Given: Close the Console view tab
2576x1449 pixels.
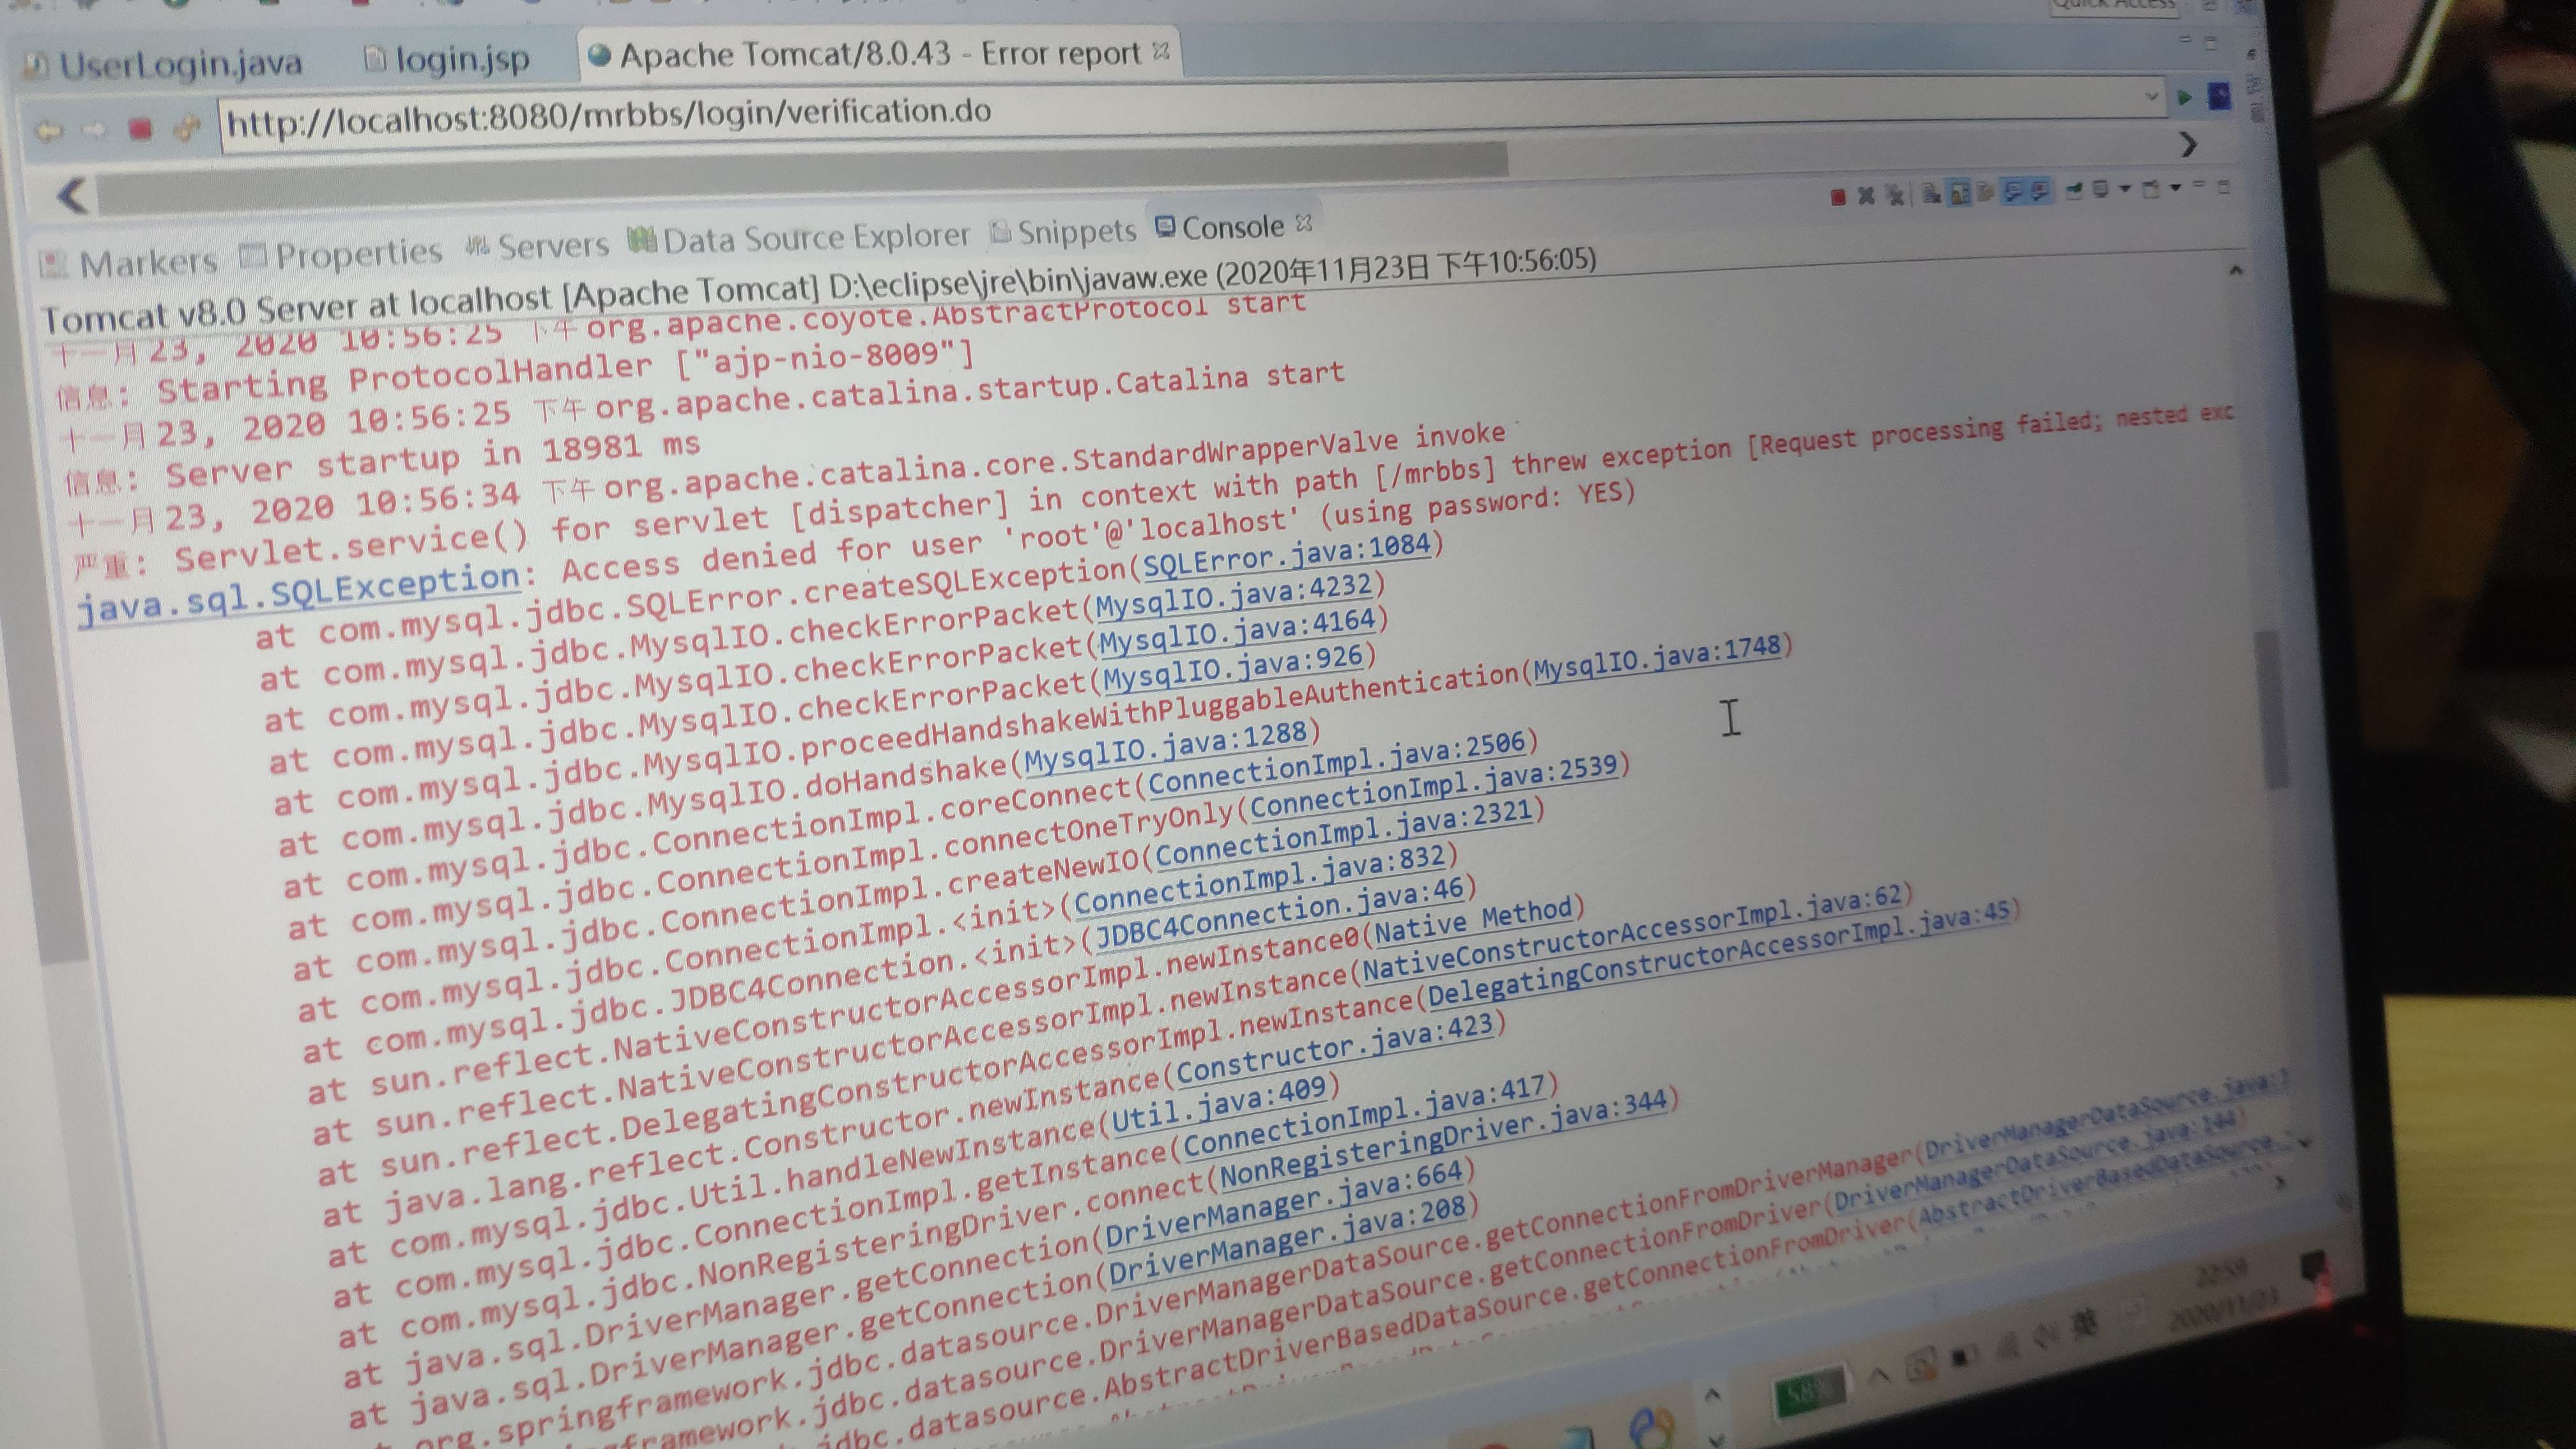Looking at the screenshot, I should click(1303, 223).
